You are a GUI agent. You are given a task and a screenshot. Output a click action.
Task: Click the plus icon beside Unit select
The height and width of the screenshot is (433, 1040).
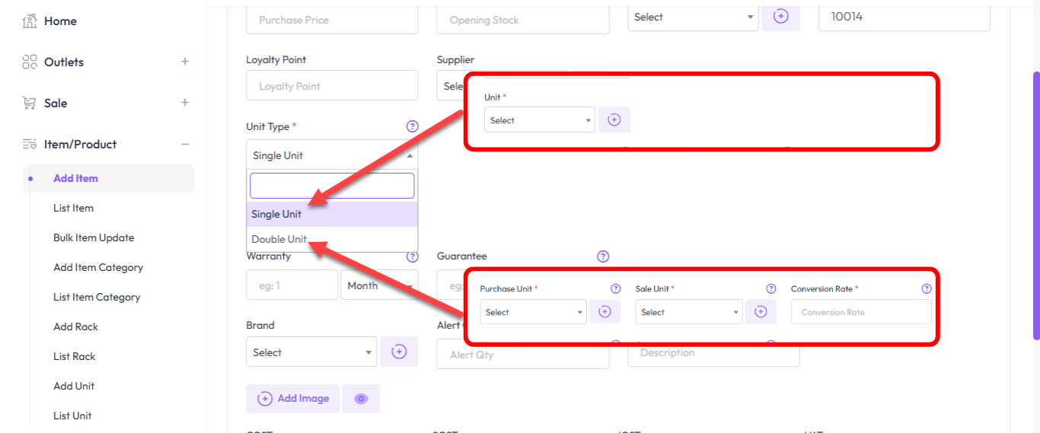[614, 120]
